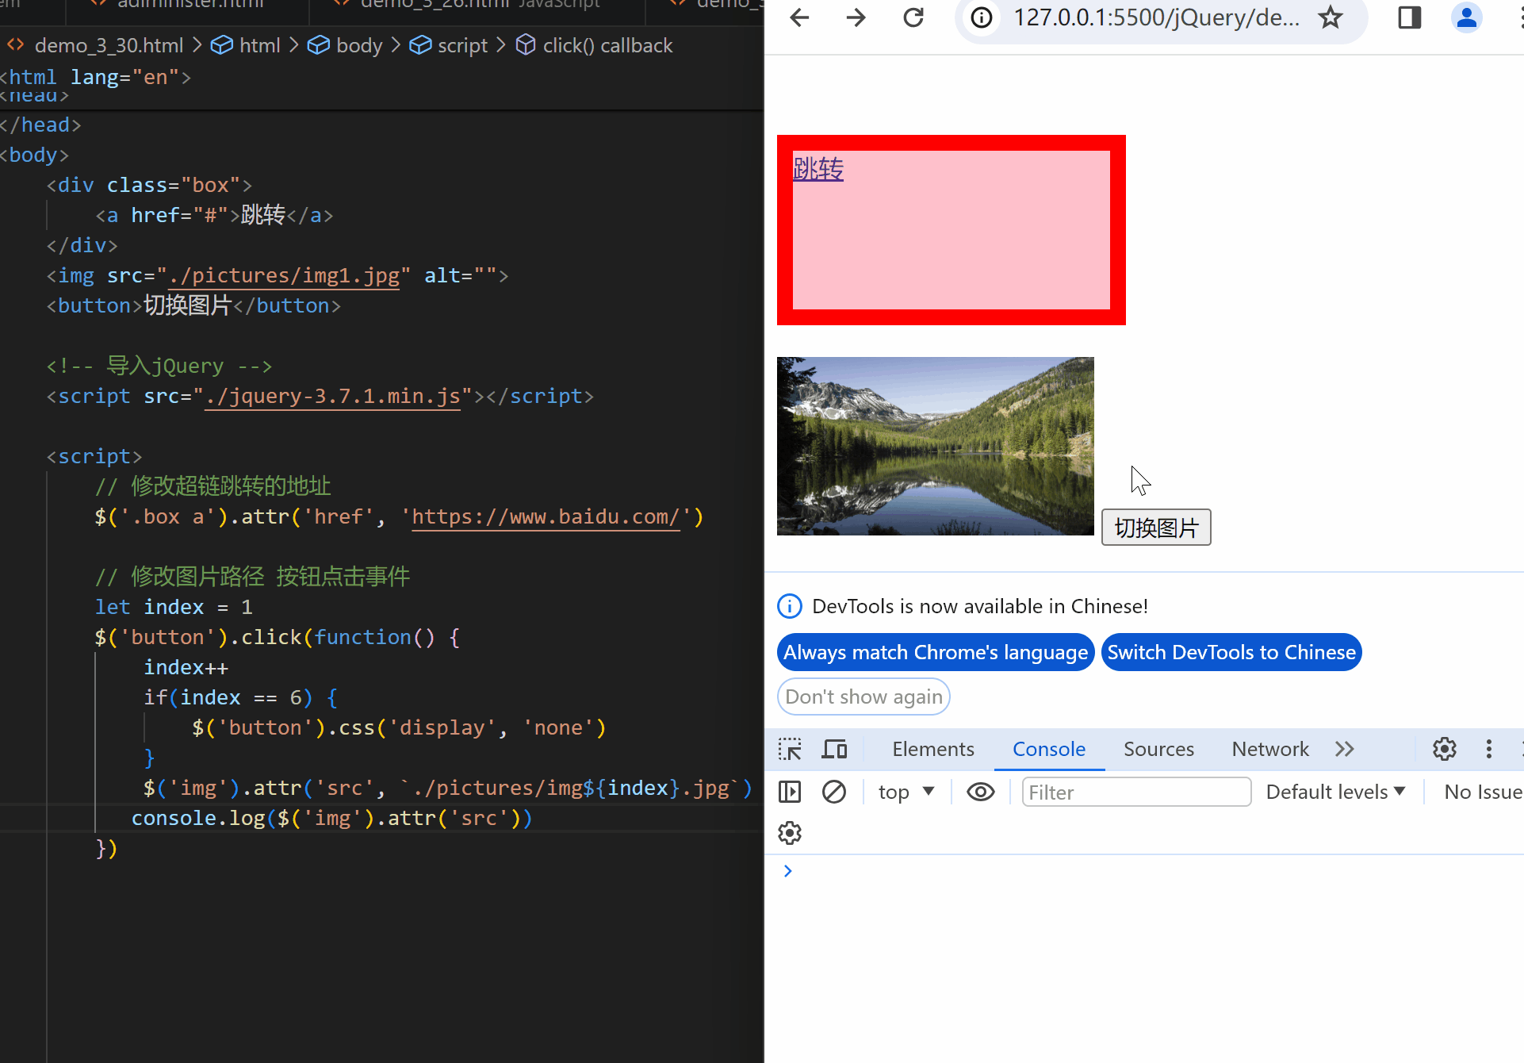Click the browser back arrow

point(799,17)
